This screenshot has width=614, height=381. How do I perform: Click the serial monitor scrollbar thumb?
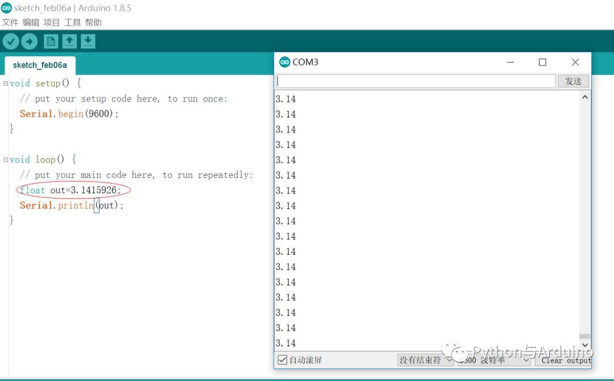coord(585,337)
